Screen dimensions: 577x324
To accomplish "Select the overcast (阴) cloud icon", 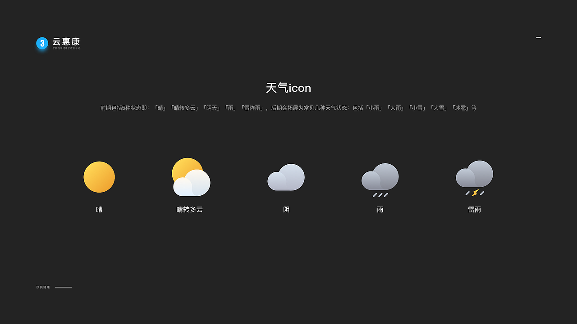I will click(286, 177).
